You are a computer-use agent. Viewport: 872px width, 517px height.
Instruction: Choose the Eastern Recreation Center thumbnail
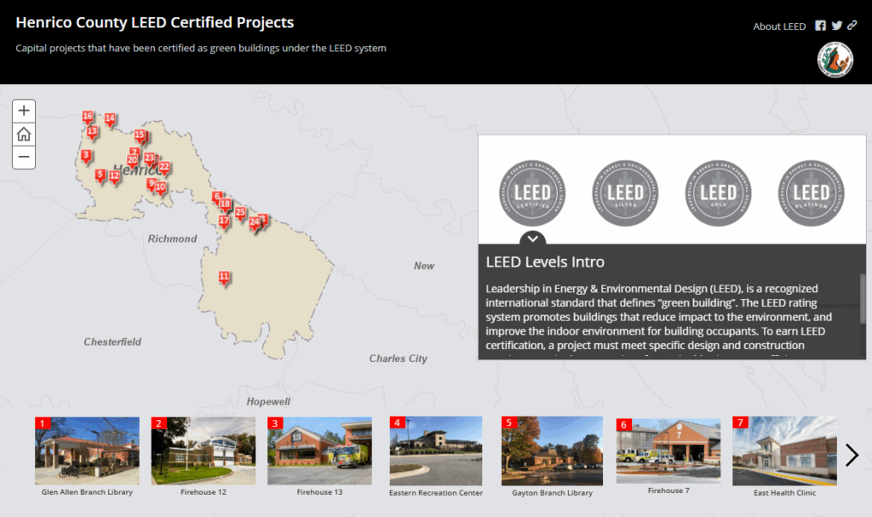(435, 451)
